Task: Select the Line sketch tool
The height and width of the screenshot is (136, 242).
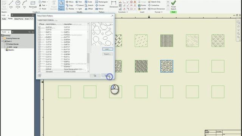Action: click(11, 4)
